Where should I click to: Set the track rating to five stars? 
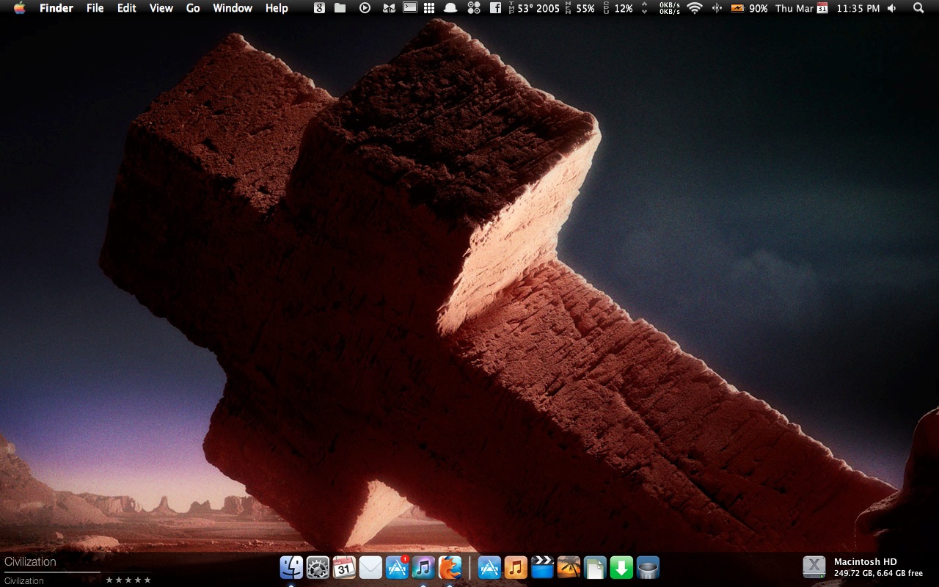(x=147, y=580)
